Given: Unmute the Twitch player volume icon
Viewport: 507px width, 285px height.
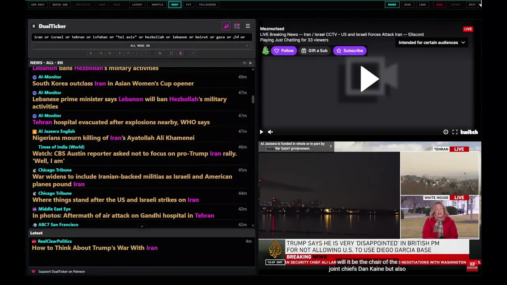Looking at the screenshot, I should (x=271, y=132).
